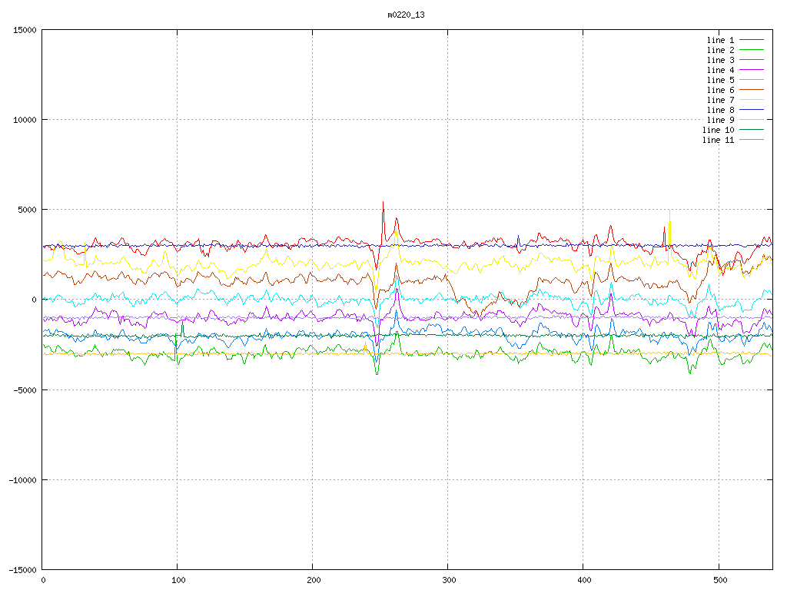
Task: Click the green line 2 legend sample
Action: 752,50
